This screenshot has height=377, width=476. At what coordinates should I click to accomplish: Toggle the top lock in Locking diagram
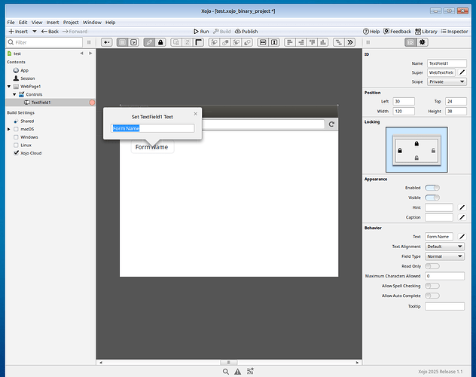416,143
